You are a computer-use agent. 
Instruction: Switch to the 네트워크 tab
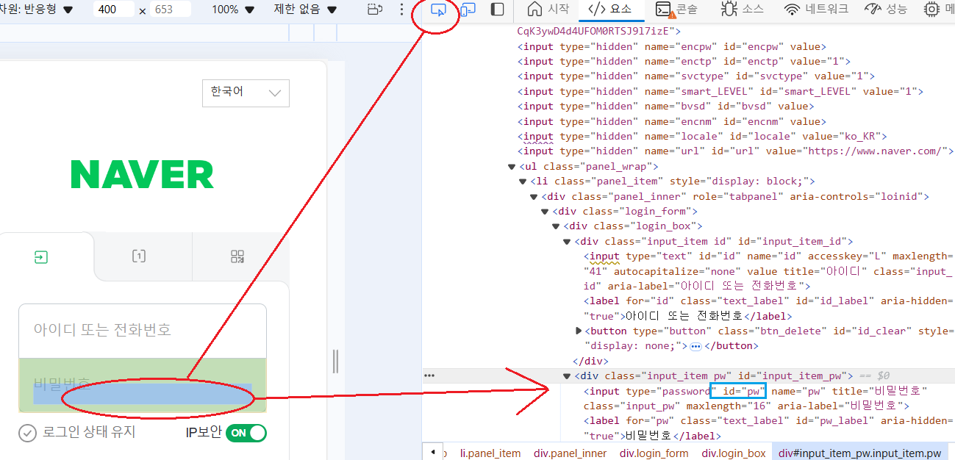pyautogui.click(x=815, y=10)
